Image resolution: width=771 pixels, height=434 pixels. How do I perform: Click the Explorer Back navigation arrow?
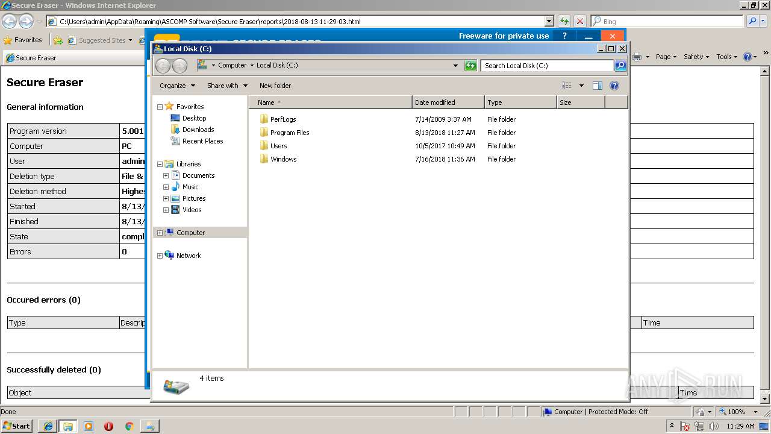163,66
